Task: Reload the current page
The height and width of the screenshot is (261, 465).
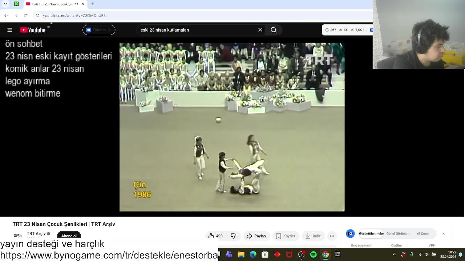Action: [x=26, y=16]
